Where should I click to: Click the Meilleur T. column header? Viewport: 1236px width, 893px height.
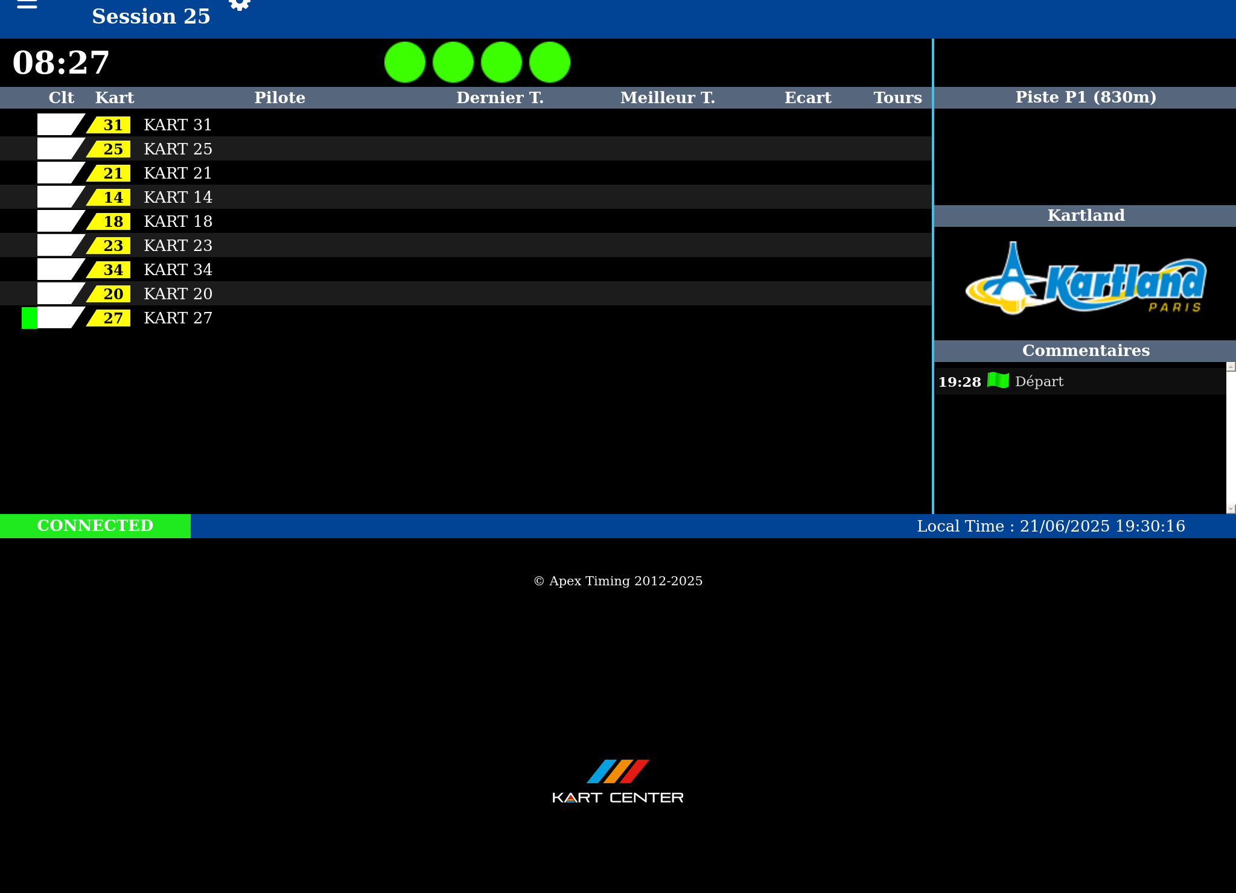(667, 98)
